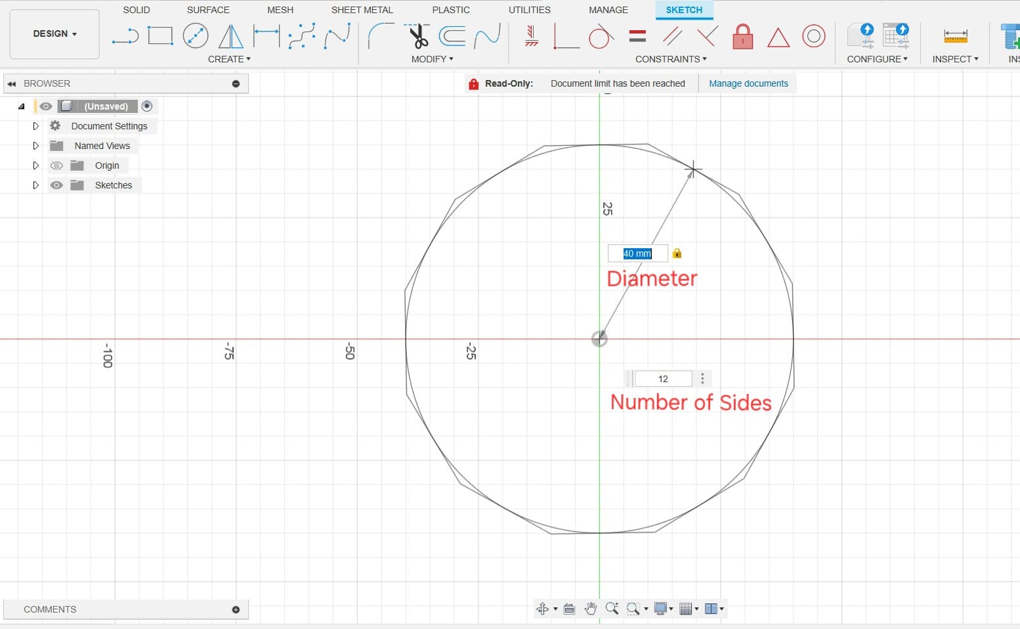1020x629 pixels.
Task: Apply the Equal constraint
Action: (x=637, y=36)
